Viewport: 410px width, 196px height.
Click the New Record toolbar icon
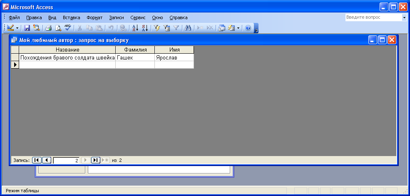(x=200, y=28)
